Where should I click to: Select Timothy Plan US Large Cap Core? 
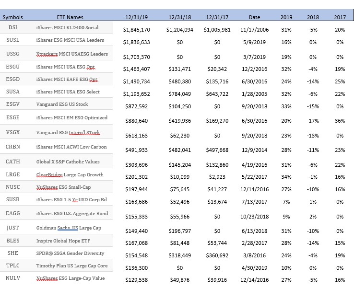[x=72, y=265]
